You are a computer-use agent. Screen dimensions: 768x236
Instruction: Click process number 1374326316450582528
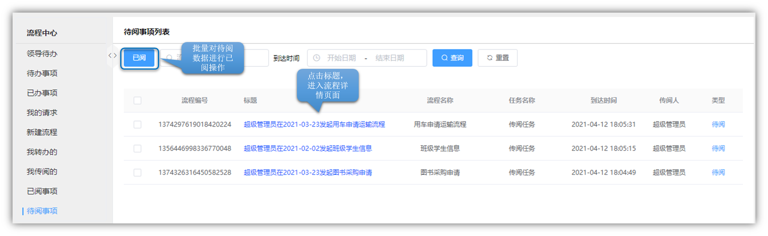tap(194, 172)
